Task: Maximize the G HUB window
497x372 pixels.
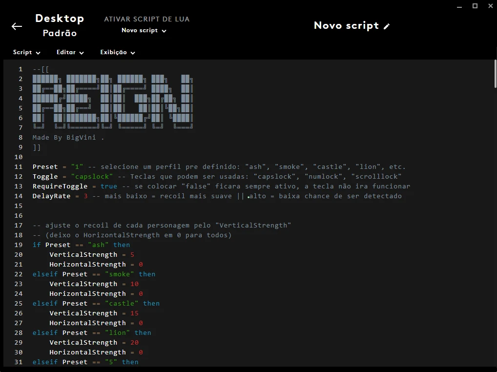Action: point(475,6)
